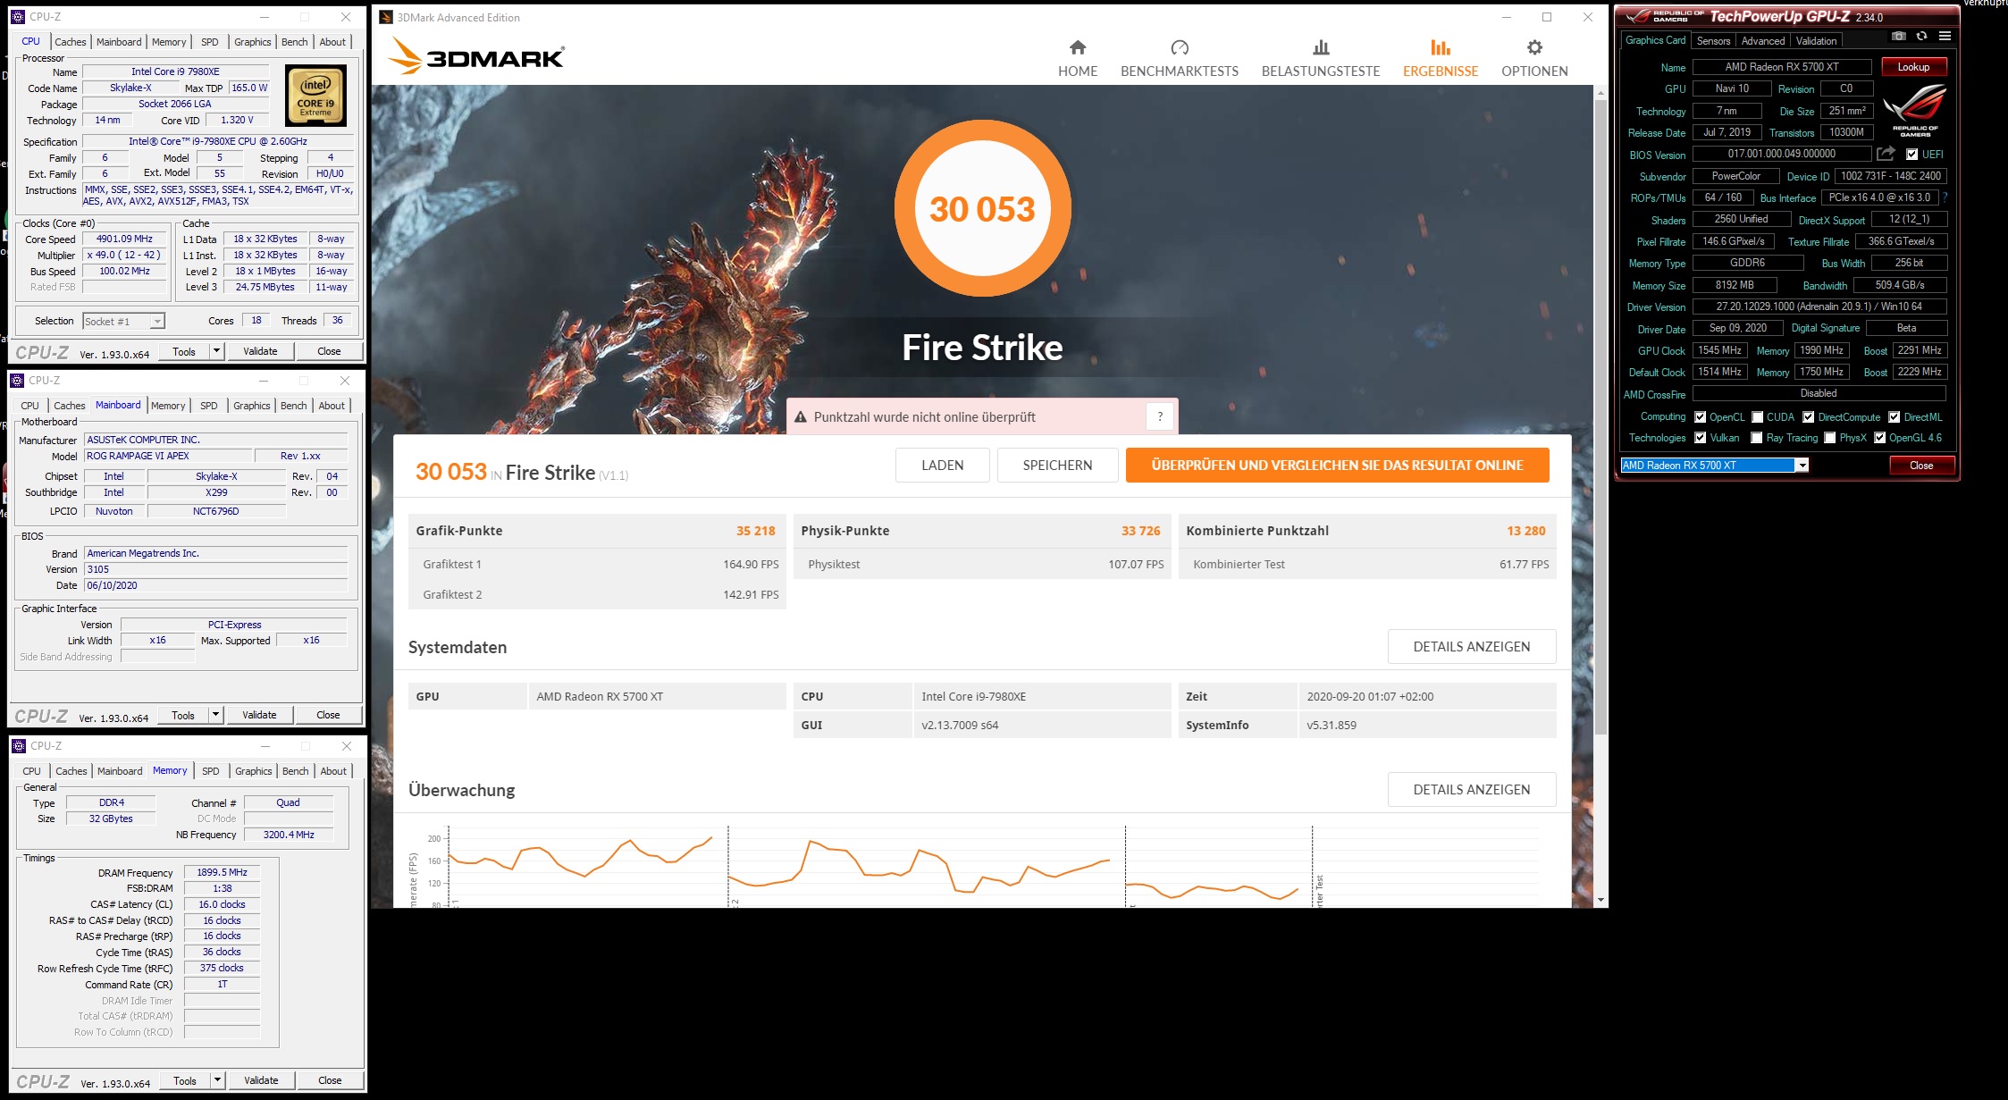Screen dimensions: 2008x1100
Task: Click the Überwachung frame rate chart
Action: [x=982, y=866]
